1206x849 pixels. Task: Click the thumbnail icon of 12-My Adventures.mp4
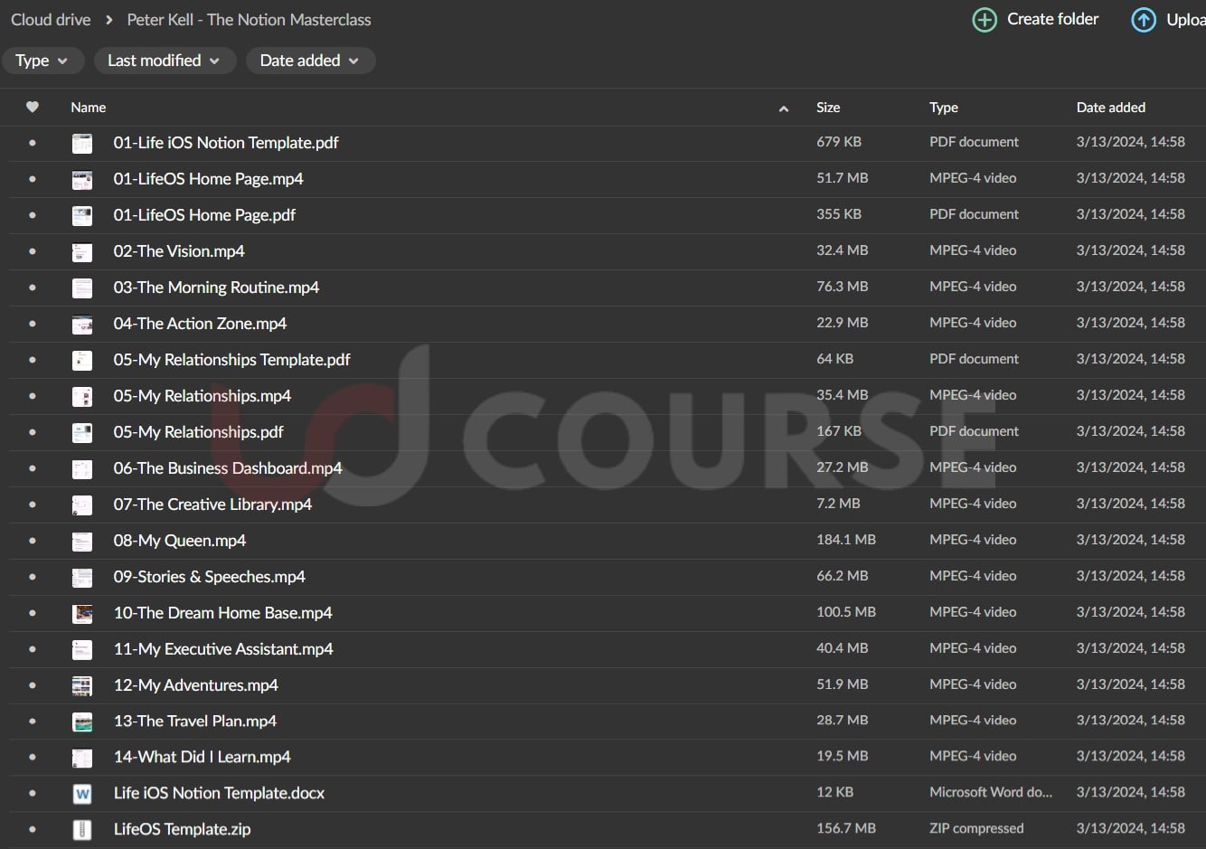pos(82,685)
